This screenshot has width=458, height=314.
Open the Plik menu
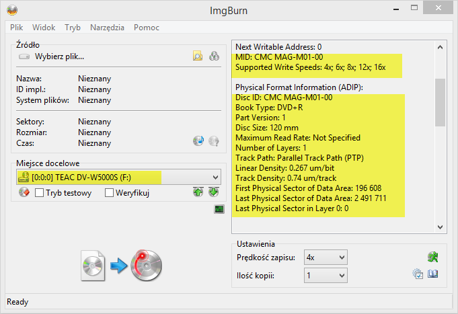pyautogui.click(x=16, y=28)
